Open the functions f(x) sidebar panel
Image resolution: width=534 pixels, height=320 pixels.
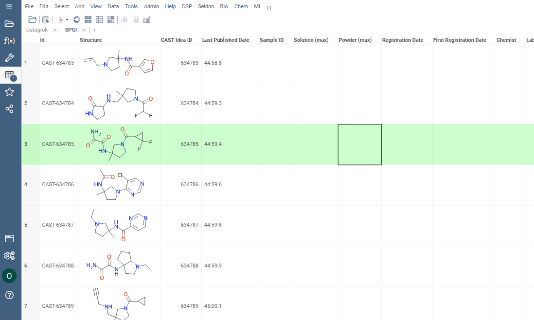click(10, 40)
